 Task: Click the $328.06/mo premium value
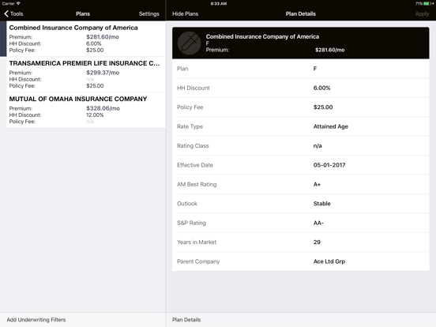click(x=103, y=108)
